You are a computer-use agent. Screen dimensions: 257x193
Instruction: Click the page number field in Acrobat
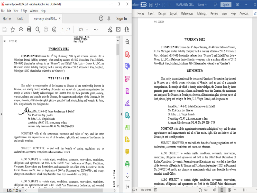point(63,29)
